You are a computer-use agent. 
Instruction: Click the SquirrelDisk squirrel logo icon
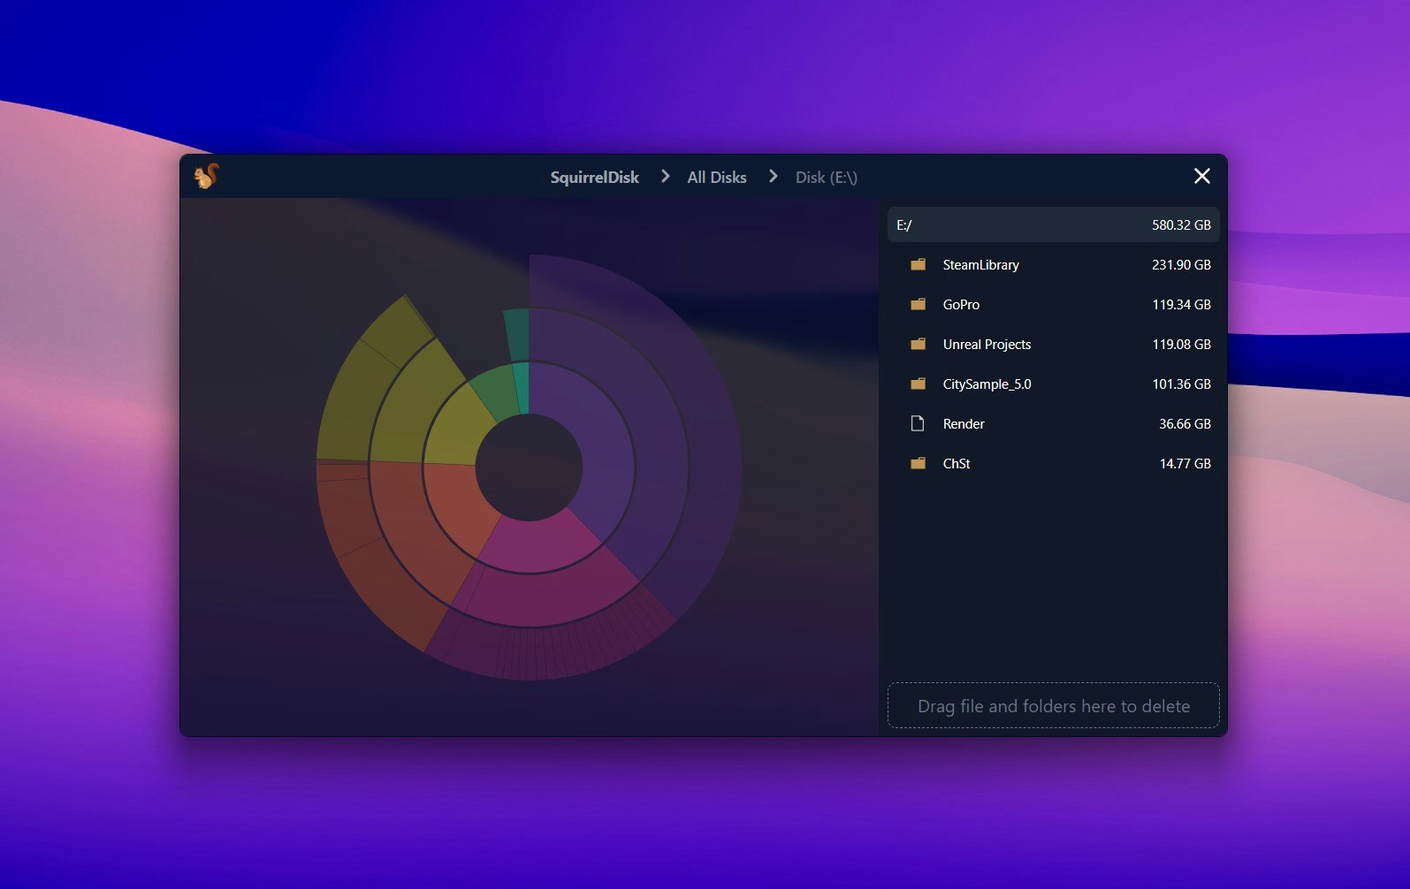tap(206, 177)
